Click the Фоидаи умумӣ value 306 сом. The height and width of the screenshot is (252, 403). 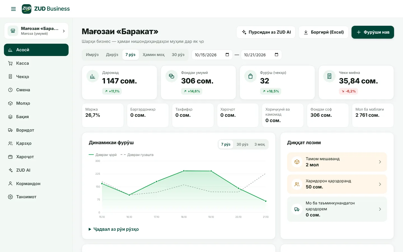pos(197,81)
